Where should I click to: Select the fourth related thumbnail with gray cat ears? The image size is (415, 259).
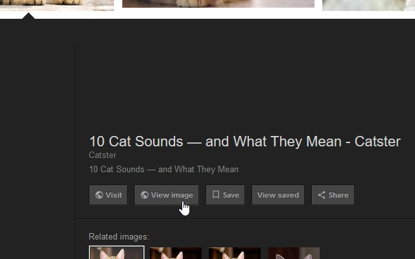[294, 253]
